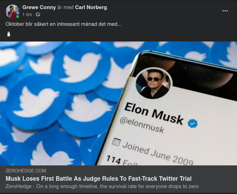Click the "114" follower count in the image
237x194 pixels.
click(114, 159)
